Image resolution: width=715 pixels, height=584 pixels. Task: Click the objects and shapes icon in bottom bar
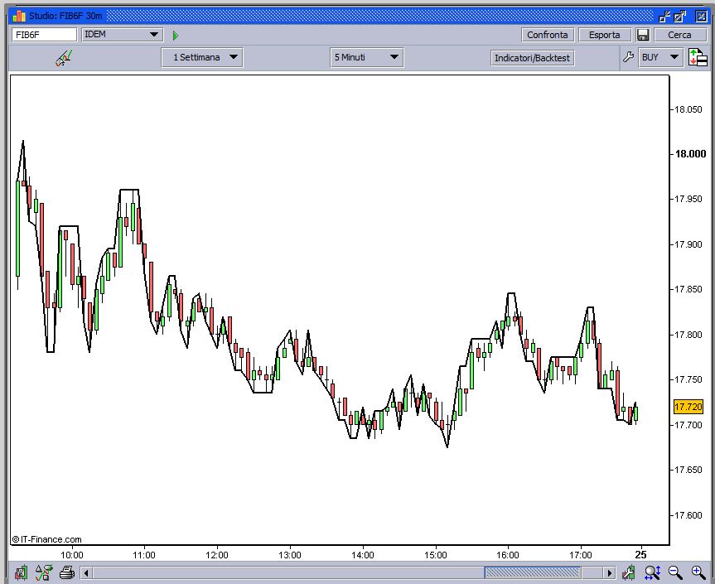click(x=44, y=572)
